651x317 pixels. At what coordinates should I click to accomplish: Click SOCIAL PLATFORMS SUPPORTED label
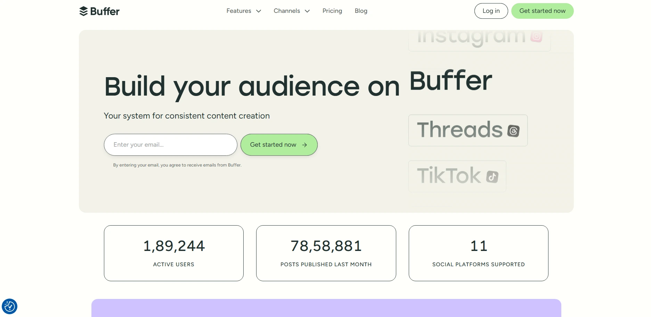[x=479, y=265]
